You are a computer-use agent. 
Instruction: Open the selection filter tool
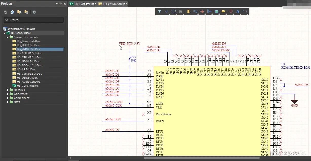pos(160,11)
